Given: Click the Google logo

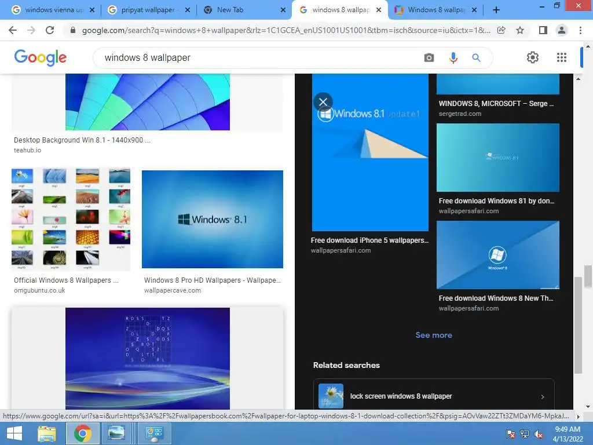Looking at the screenshot, I should [41, 57].
